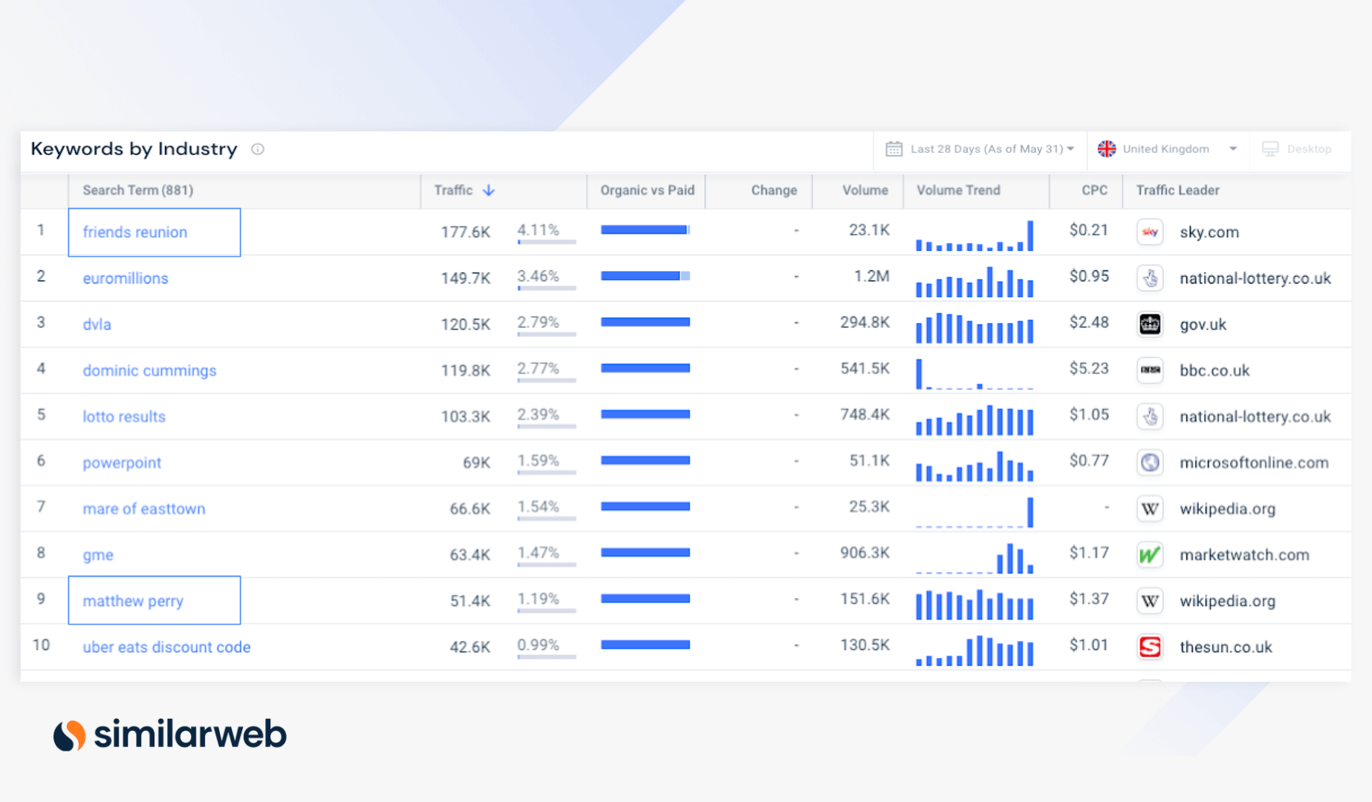Open the lotto results keyword link
The height and width of the screenshot is (802, 1372).
(124, 417)
